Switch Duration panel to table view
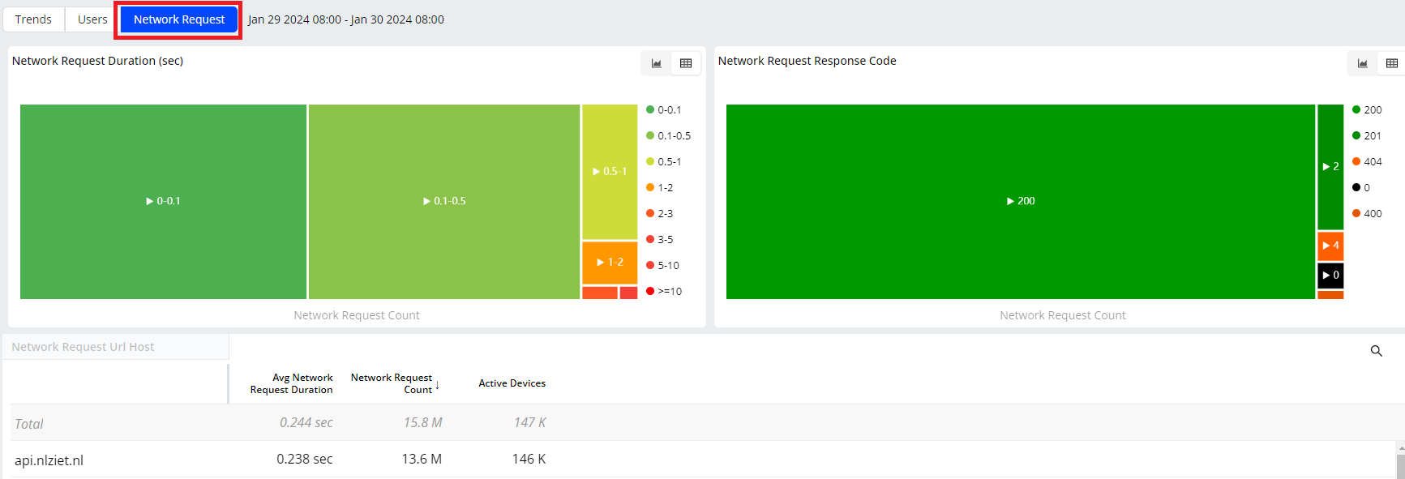The height and width of the screenshot is (479, 1405). click(x=686, y=63)
